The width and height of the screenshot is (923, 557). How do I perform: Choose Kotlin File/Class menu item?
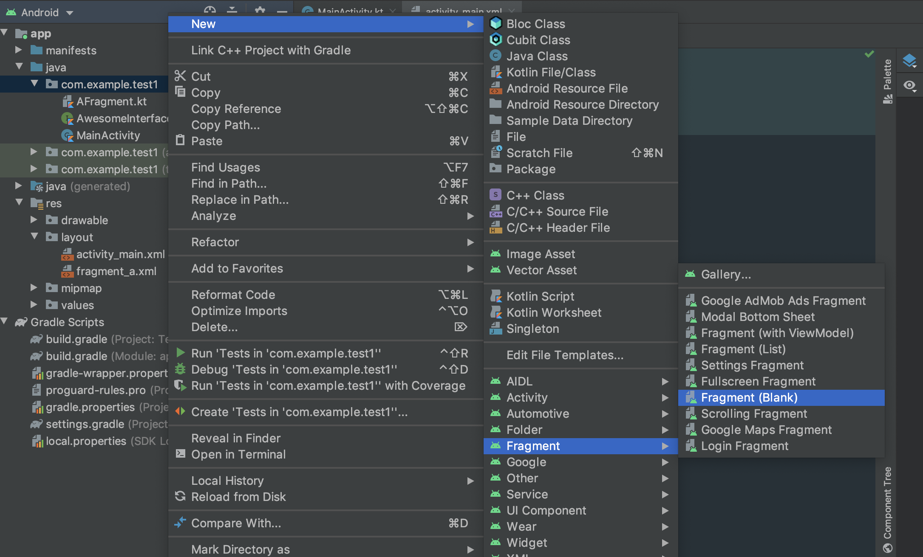tap(551, 72)
